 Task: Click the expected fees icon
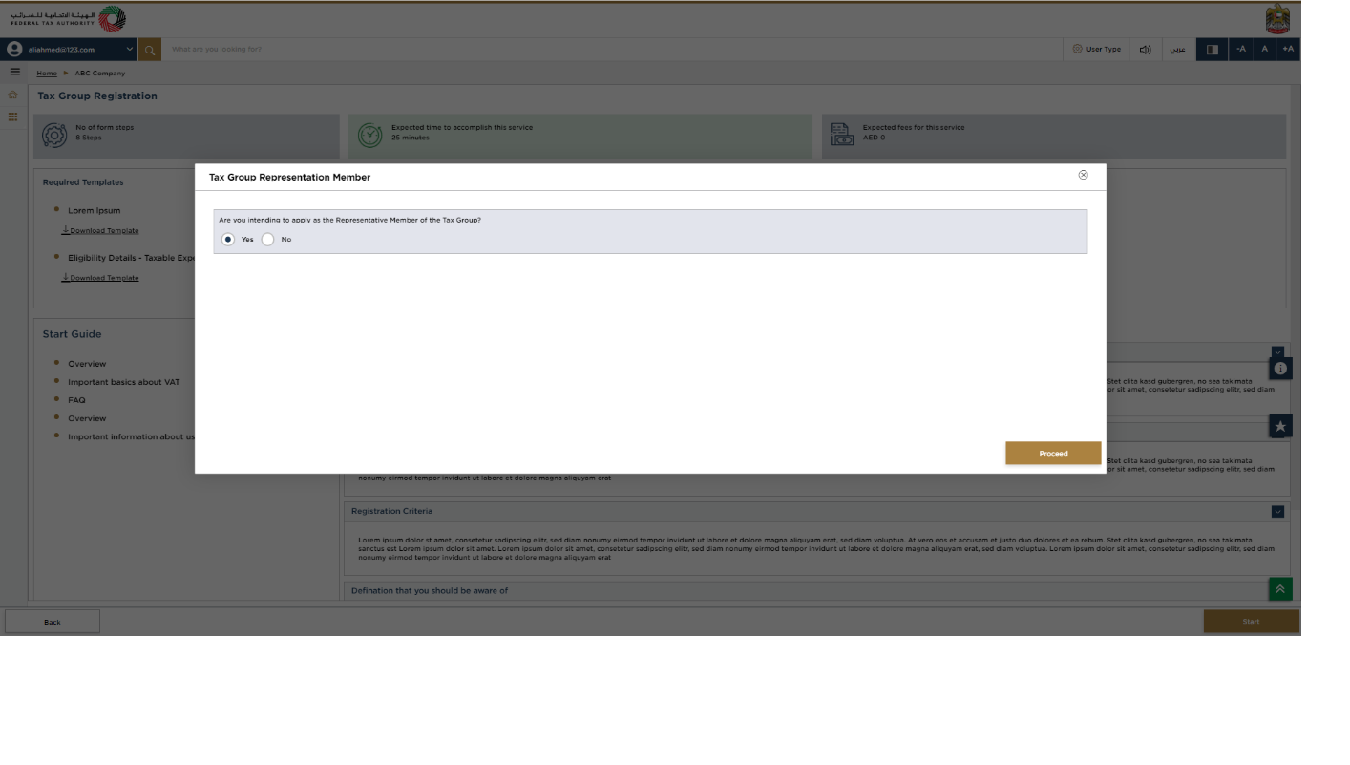(x=841, y=135)
